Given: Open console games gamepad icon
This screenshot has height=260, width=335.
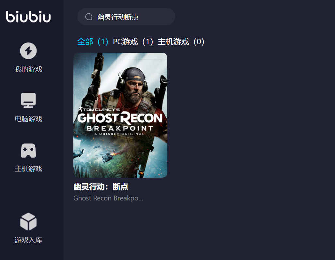Looking at the screenshot, I should click(28, 150).
